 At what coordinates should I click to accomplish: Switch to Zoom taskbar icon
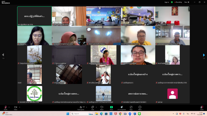click(x=130, y=114)
